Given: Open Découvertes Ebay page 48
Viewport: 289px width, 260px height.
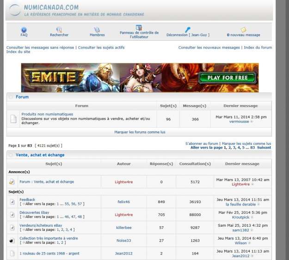Looking at the screenshot, I should (80, 217).
